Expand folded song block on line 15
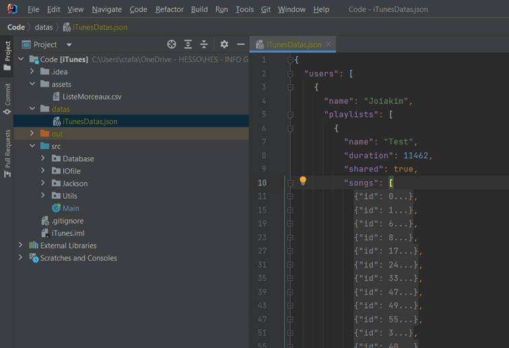 point(290,210)
